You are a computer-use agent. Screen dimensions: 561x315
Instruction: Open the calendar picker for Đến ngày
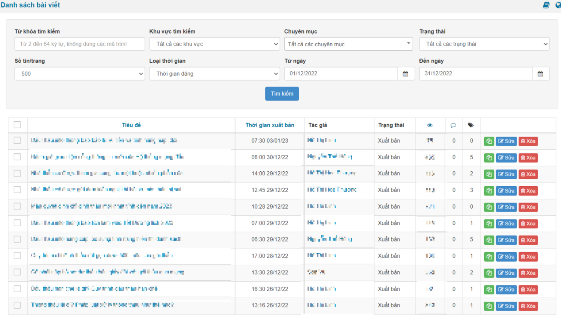pos(540,74)
